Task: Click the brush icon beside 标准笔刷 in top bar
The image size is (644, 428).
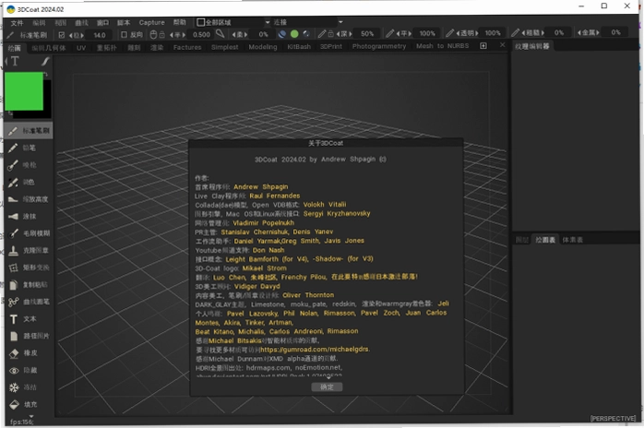Action: tap(10, 35)
